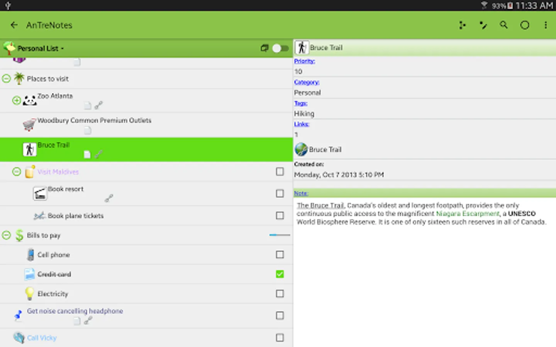Tap the light bulb icon of Electricity
This screenshot has width=556, height=347.
click(x=30, y=294)
